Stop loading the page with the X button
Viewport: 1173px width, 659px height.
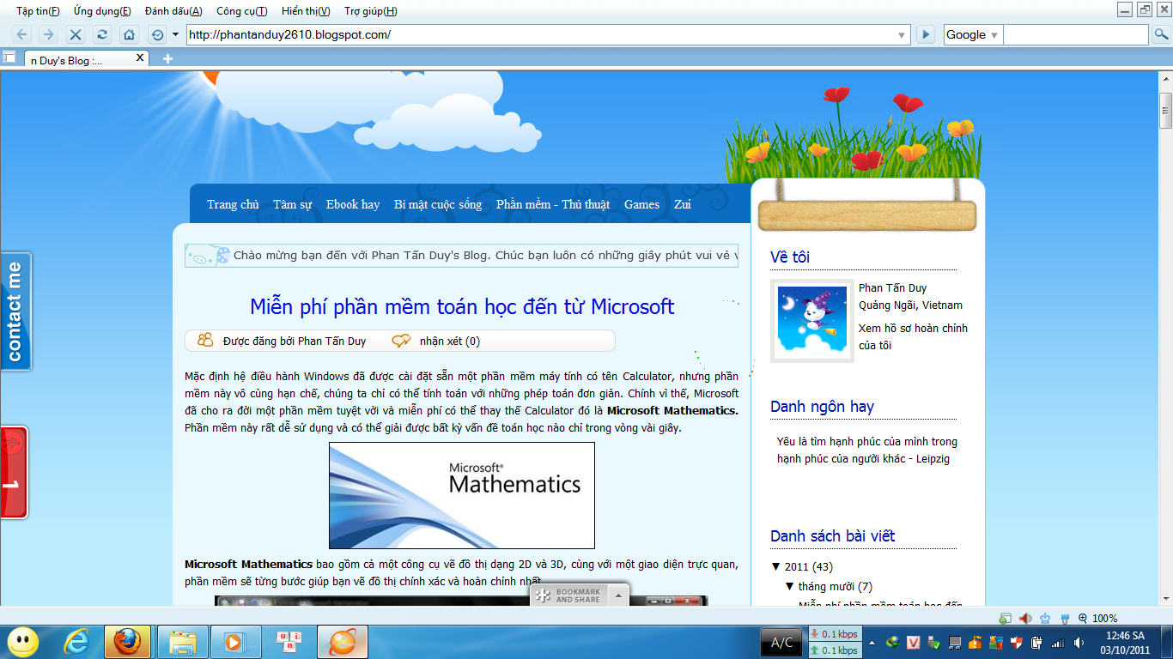[76, 34]
